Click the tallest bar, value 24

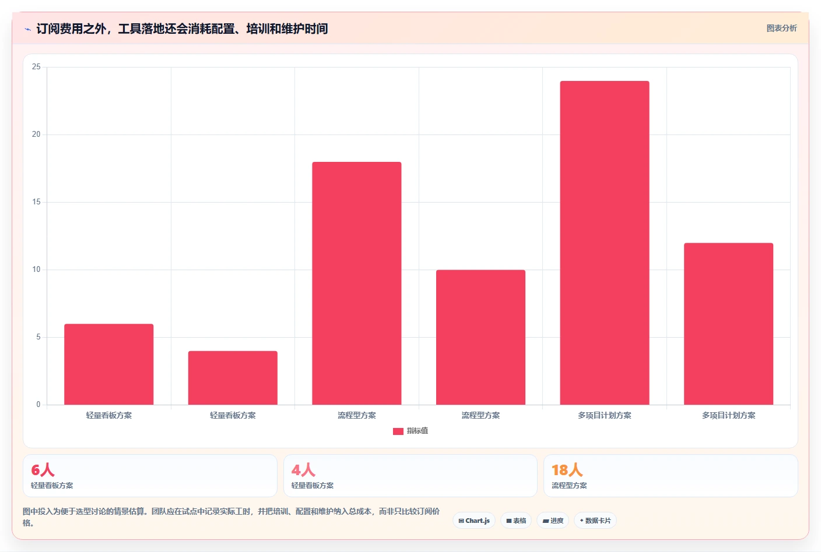[x=605, y=243]
